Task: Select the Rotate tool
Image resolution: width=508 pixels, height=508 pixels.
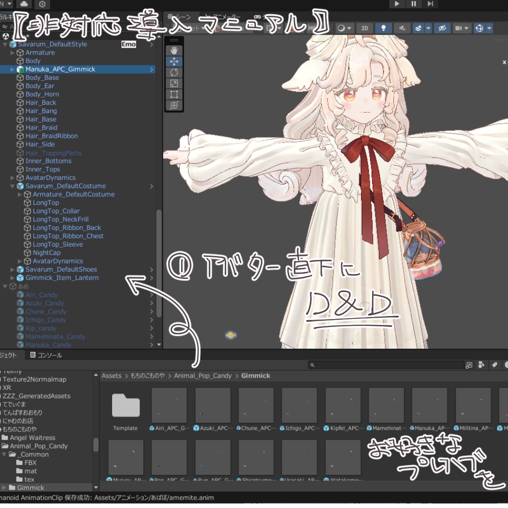Action: [x=174, y=72]
